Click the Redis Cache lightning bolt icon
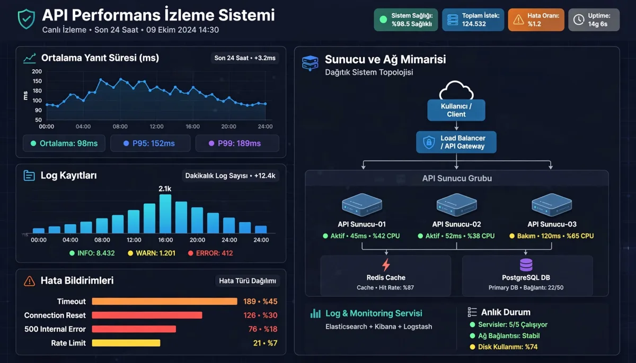The height and width of the screenshot is (363, 636). pos(386,265)
